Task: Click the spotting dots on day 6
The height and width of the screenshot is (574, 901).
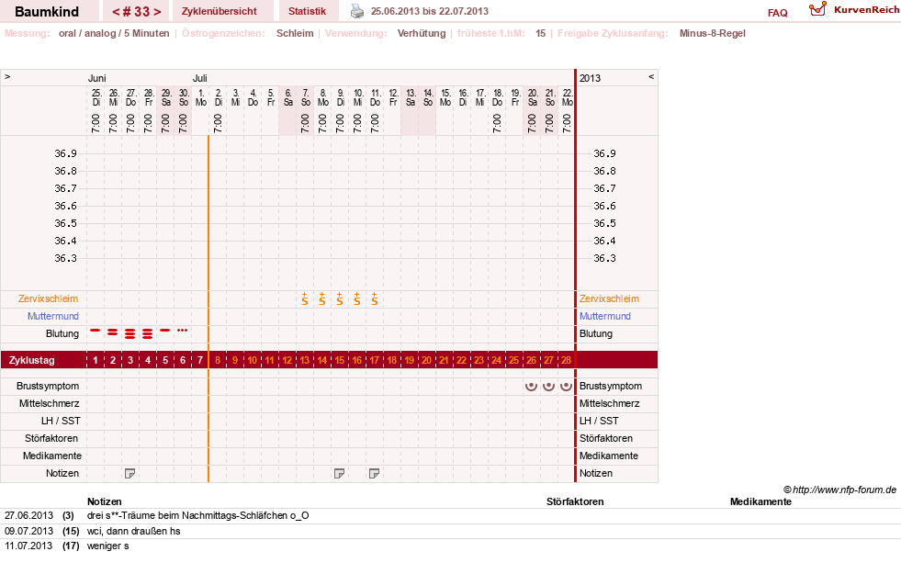Action: click(x=182, y=331)
